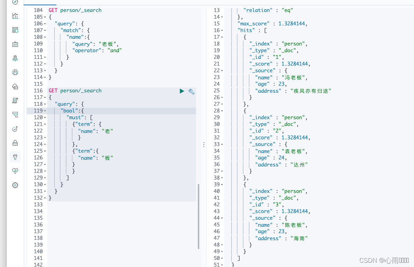Collapse third hit object at line 39
This screenshot has height=267, width=414.
point(222,184)
